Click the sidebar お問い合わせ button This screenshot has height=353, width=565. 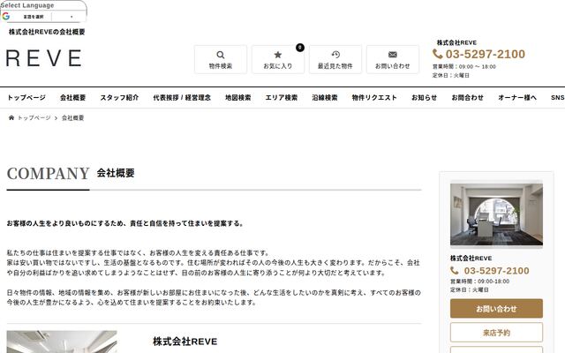[496, 308]
